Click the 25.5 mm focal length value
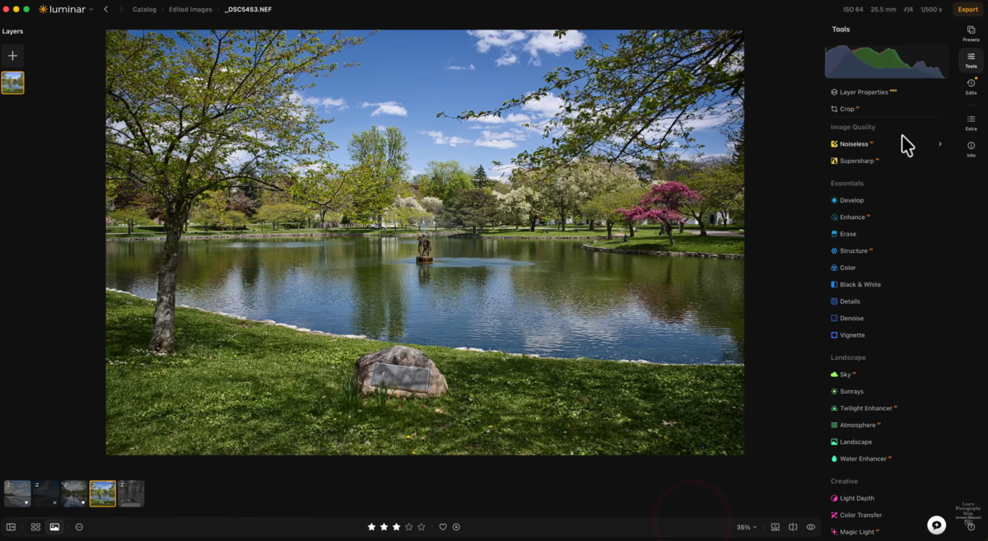 [x=883, y=9]
